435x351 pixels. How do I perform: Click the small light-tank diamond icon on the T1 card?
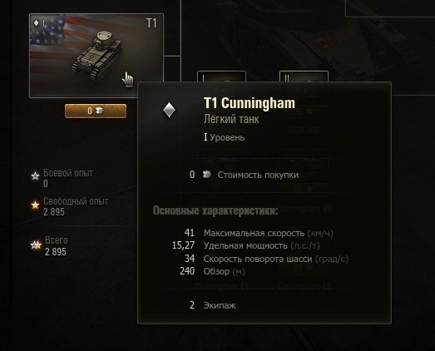36,22
